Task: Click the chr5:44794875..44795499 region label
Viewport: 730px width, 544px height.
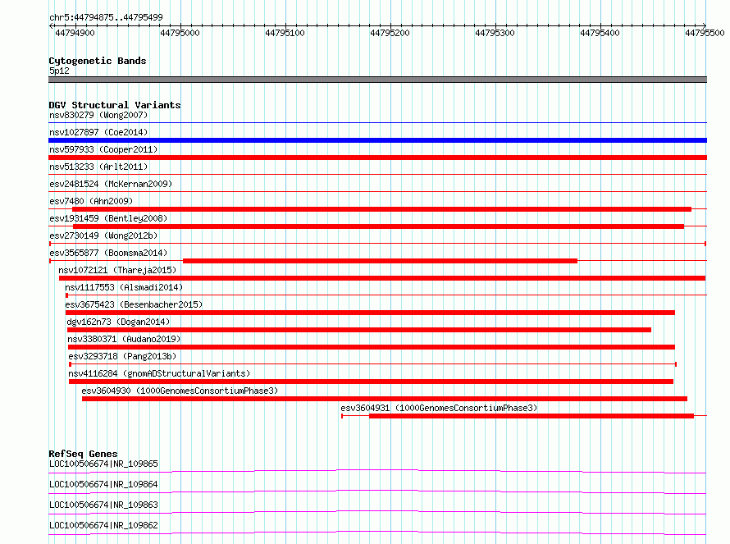Action: click(106, 18)
